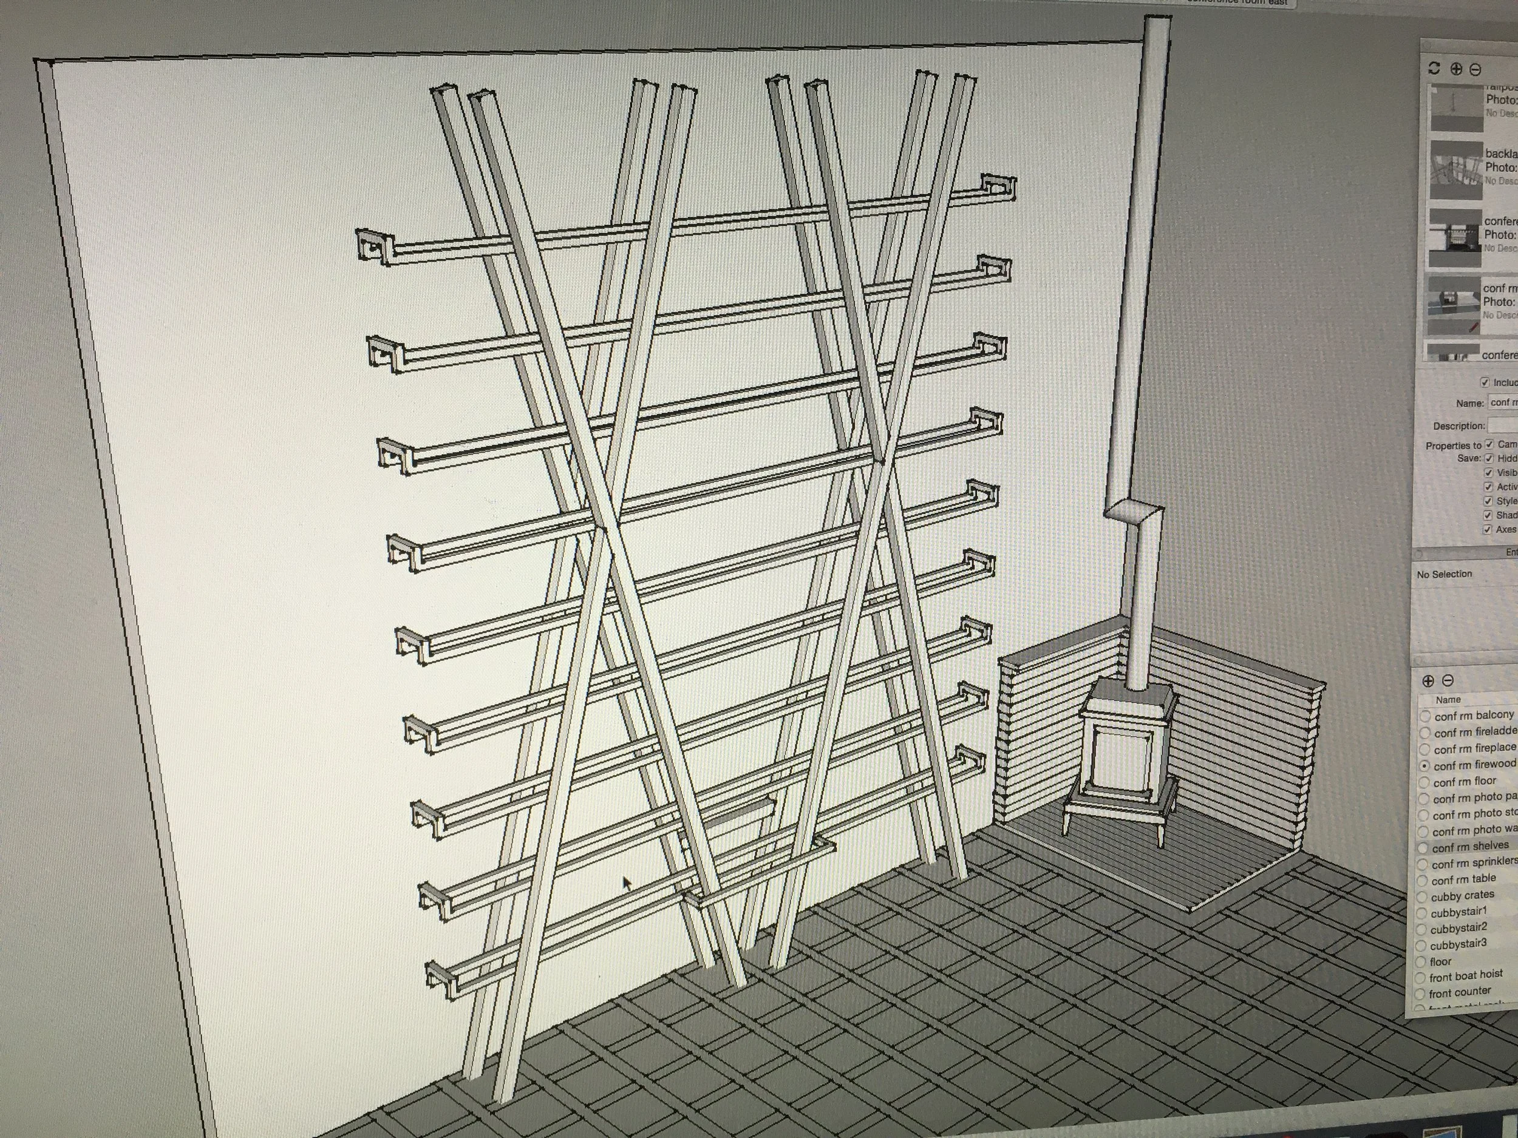The width and height of the screenshot is (1518, 1138).
Task: Click the remove layer minus icon
Action: tap(1448, 680)
